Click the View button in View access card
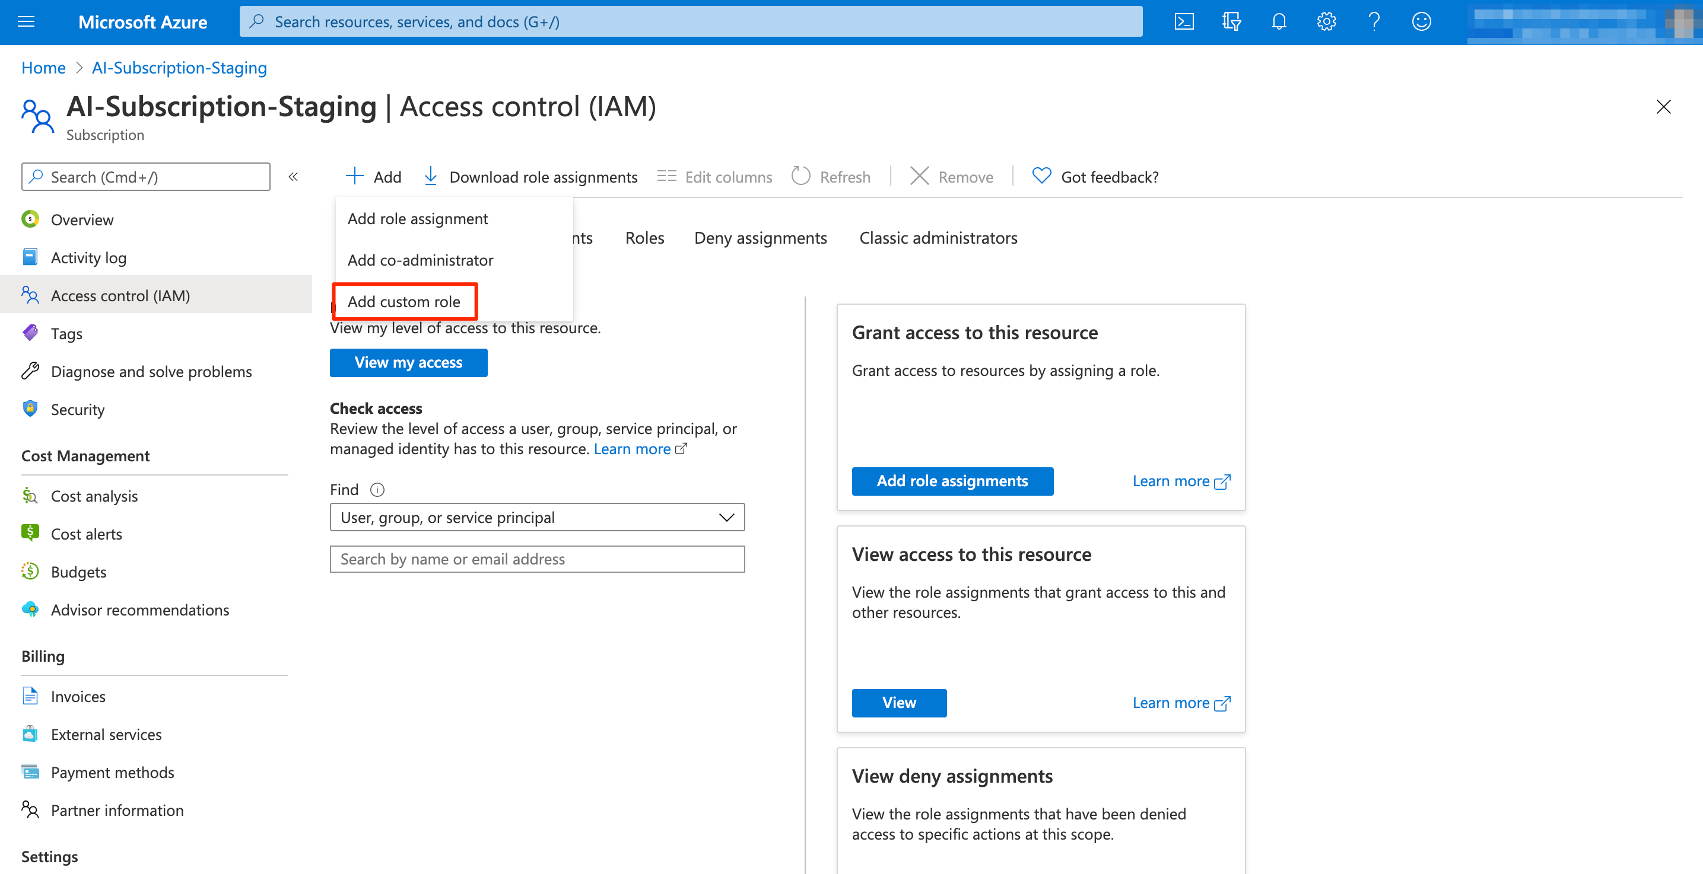Screen dimensions: 1703x874 pyautogui.click(x=899, y=702)
